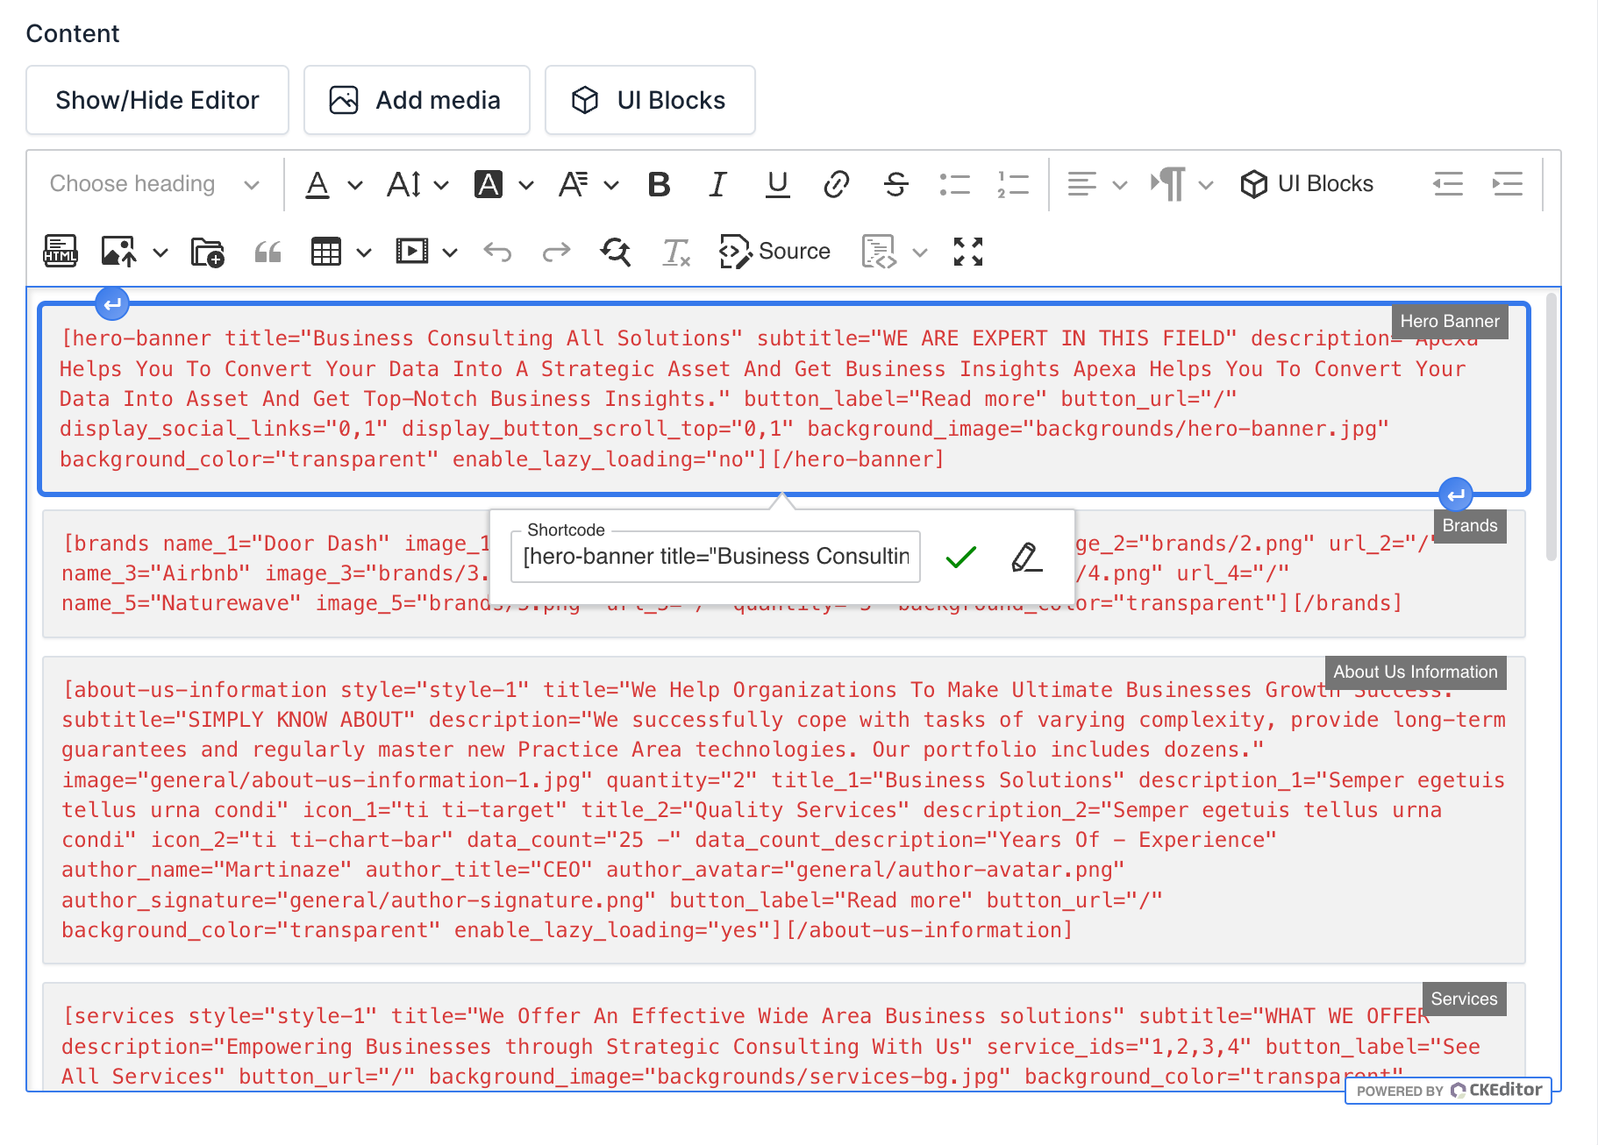1598x1145 pixels.
Task: Toggle the bulleted list
Action: [954, 184]
